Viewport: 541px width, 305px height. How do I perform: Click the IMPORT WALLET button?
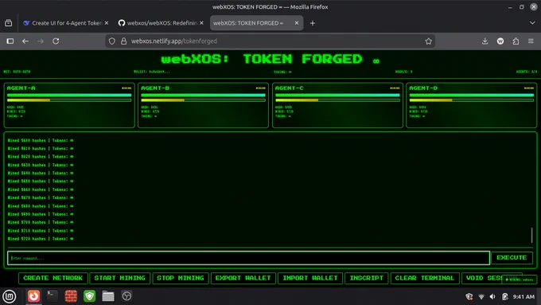(310, 278)
